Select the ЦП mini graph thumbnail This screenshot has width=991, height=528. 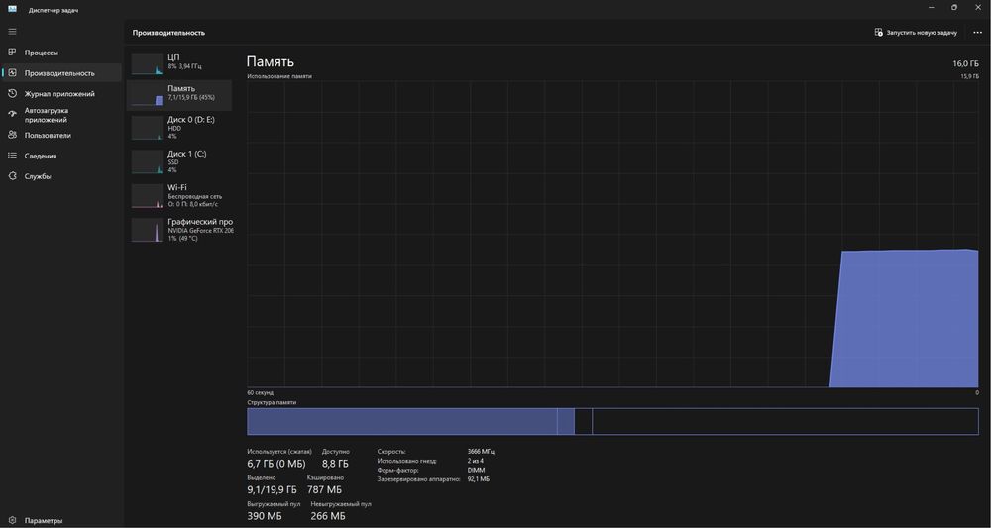(x=147, y=64)
